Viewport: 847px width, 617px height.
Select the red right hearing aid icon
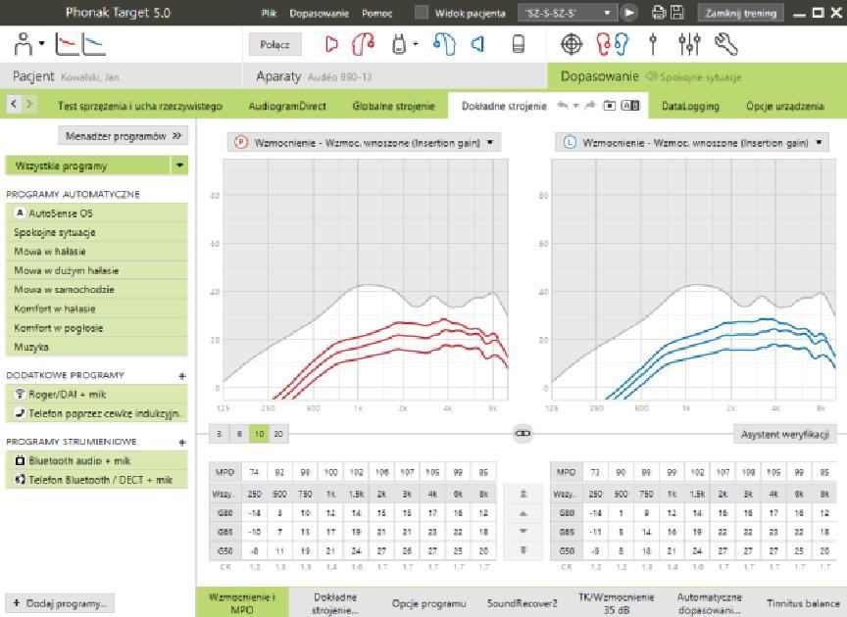(364, 44)
